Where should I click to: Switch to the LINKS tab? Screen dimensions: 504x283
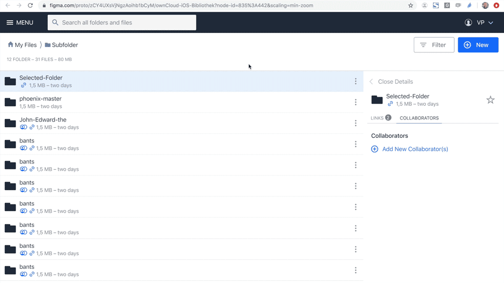tap(381, 118)
